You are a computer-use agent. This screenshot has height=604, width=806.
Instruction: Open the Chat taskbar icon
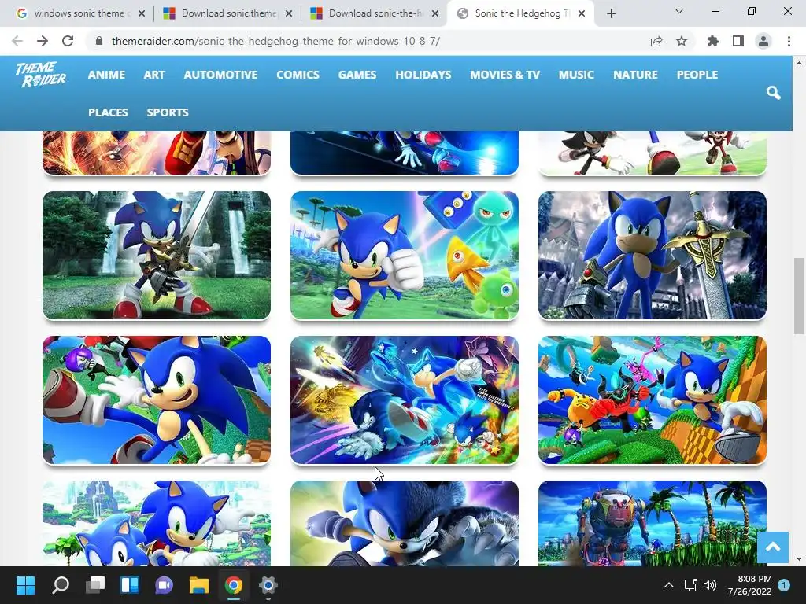tap(164, 585)
